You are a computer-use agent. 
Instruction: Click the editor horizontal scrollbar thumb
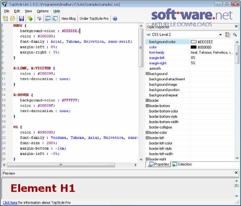[x=61, y=165]
